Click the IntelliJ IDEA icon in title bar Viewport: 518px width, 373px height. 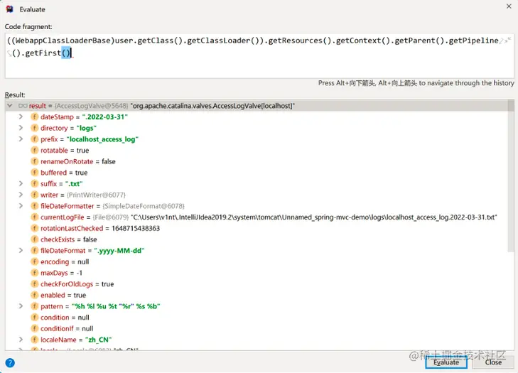pos(9,9)
